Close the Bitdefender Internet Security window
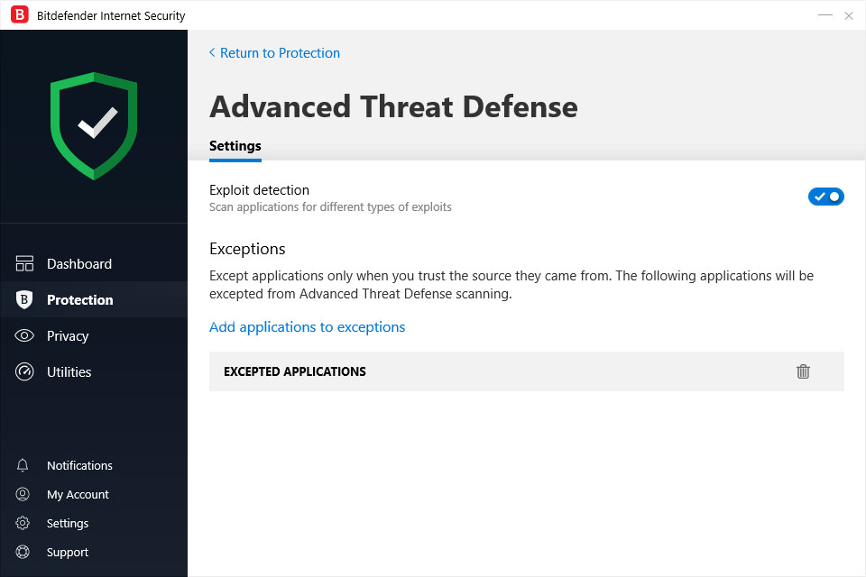 click(849, 15)
